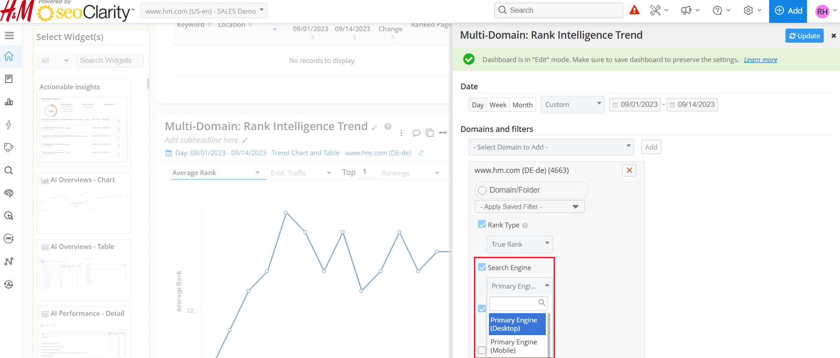Screen dimensions: 840x358
Task: Open the Learn more link
Action: 760,60
